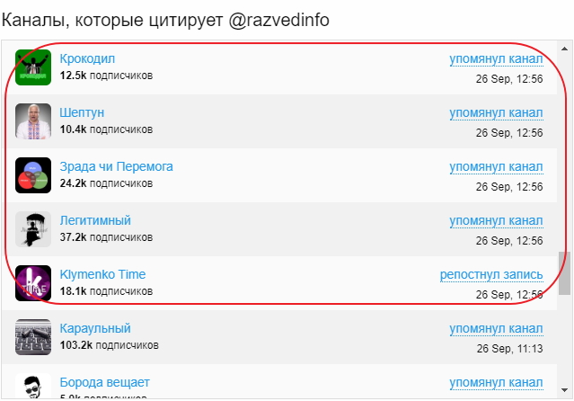Screen dimensions: 574x401
Task: Click 'упомянул канал' next to Легитимный
Action: click(x=496, y=221)
